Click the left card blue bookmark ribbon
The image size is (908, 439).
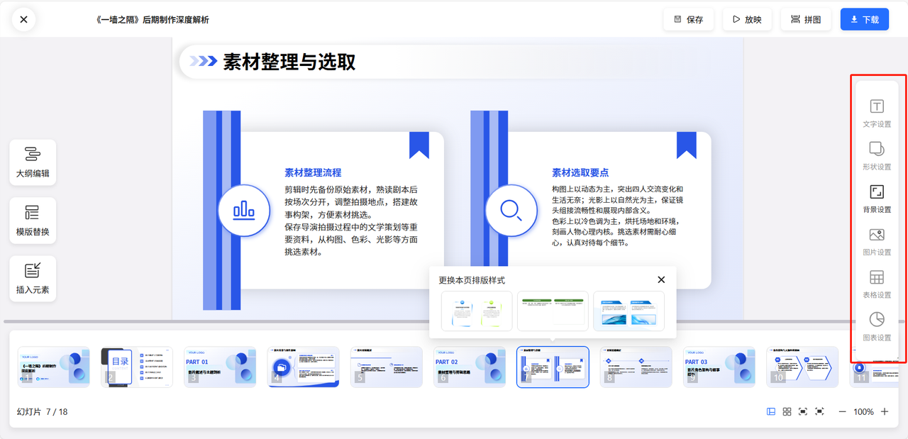[x=419, y=145]
